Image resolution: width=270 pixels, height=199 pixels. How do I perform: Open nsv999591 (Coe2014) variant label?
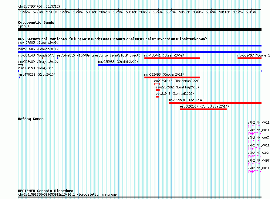tap(186, 100)
